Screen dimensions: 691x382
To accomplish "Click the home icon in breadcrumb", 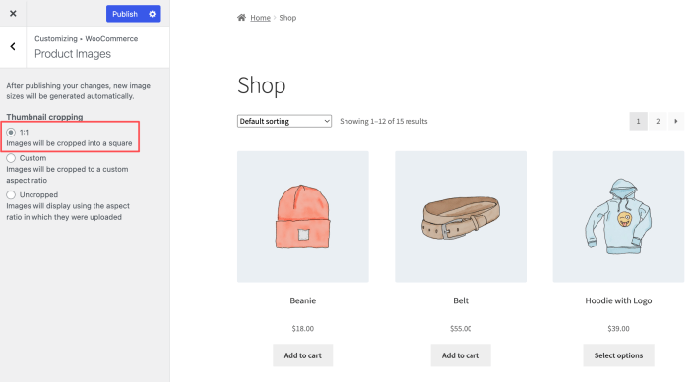I will 241,18.
